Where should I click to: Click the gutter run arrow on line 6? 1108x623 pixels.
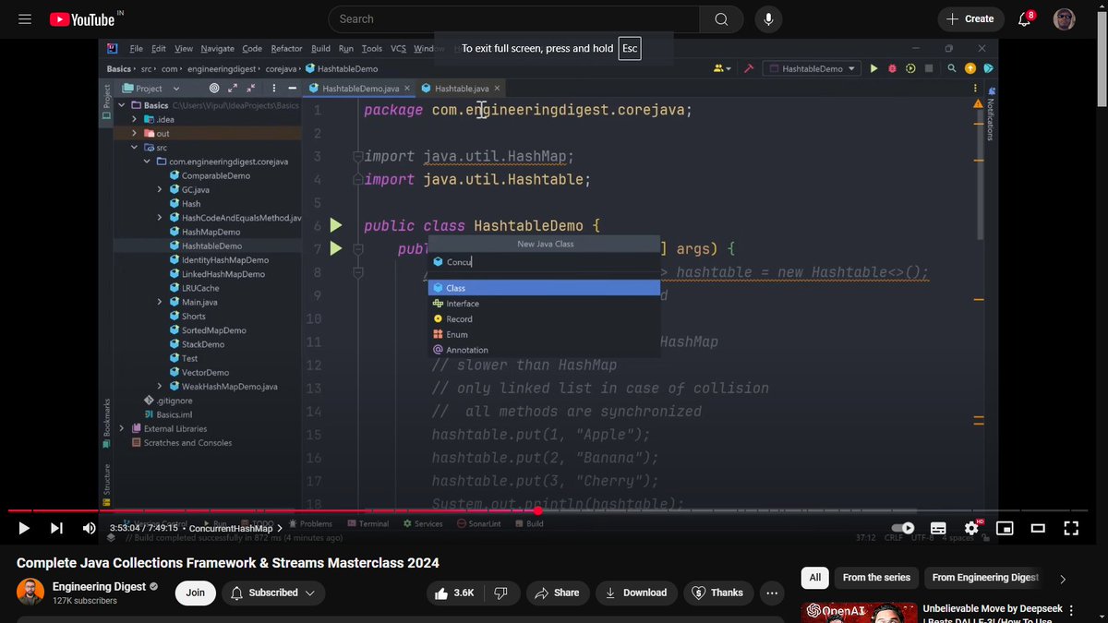(336, 225)
